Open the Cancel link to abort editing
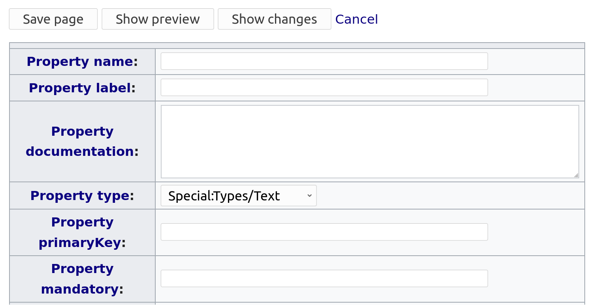Screen dimensions: 597x305 (356, 19)
